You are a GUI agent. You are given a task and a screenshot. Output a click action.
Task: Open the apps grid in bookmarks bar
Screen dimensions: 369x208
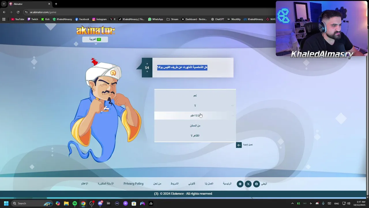4,19
